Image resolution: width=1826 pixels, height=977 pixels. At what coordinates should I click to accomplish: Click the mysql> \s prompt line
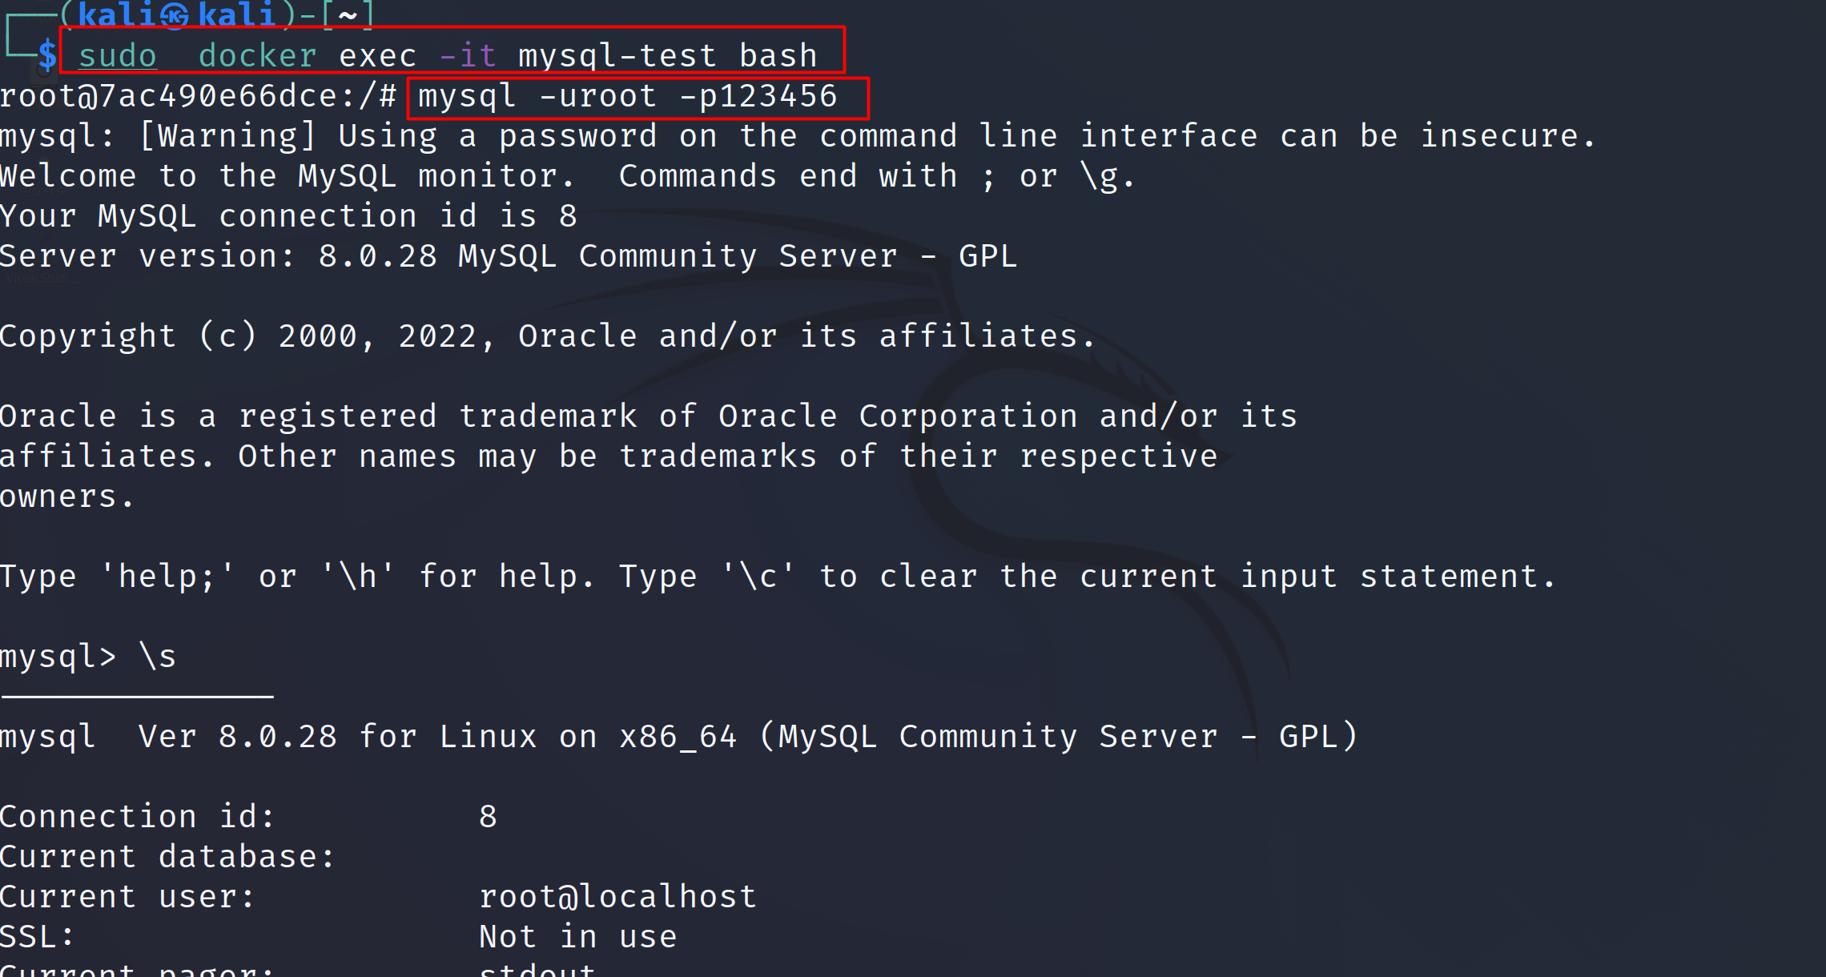tap(88, 657)
